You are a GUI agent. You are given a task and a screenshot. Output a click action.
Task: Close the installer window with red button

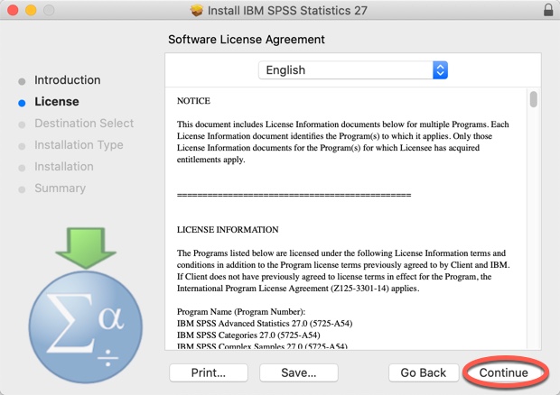13,10
